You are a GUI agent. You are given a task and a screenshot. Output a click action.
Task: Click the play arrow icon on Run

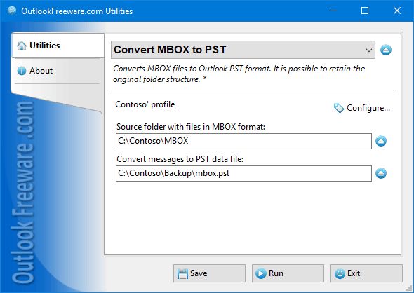[260, 273]
